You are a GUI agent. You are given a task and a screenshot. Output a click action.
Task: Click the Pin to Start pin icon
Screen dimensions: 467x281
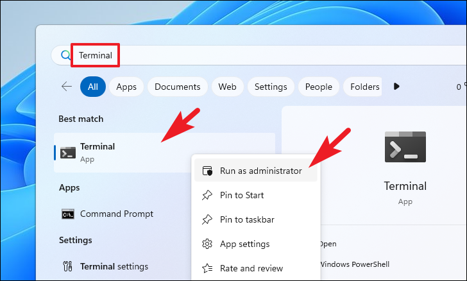pos(207,195)
